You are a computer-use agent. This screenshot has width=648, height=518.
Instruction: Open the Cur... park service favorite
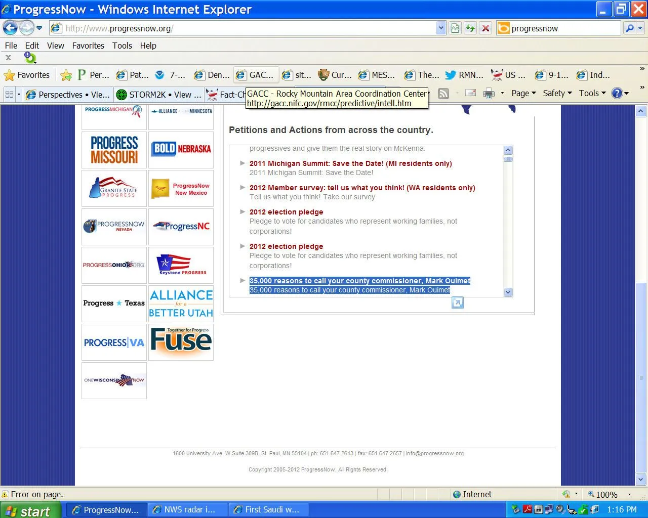335,75
